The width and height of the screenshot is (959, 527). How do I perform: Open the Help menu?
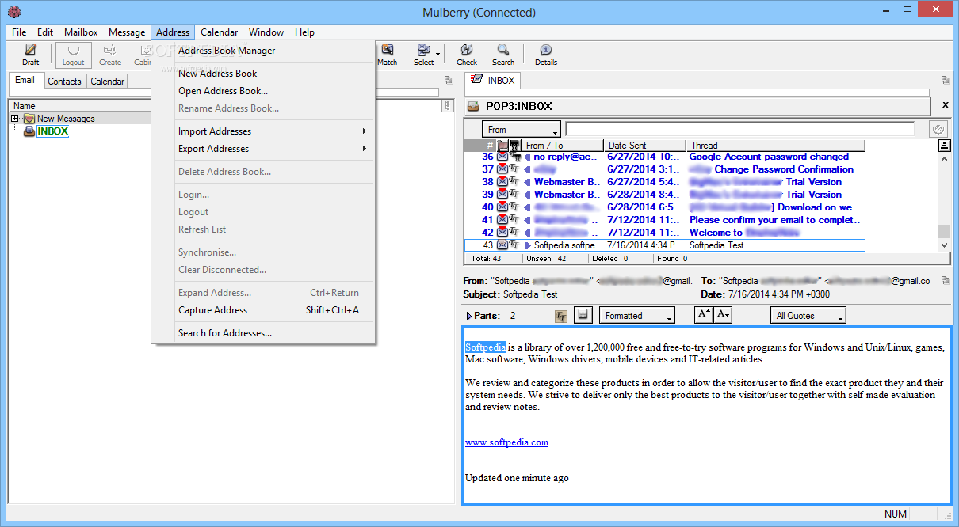pos(304,32)
